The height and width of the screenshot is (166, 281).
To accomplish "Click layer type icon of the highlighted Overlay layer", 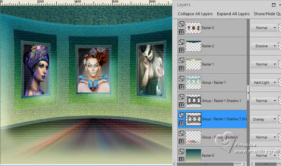I will pyautogui.click(x=181, y=115).
